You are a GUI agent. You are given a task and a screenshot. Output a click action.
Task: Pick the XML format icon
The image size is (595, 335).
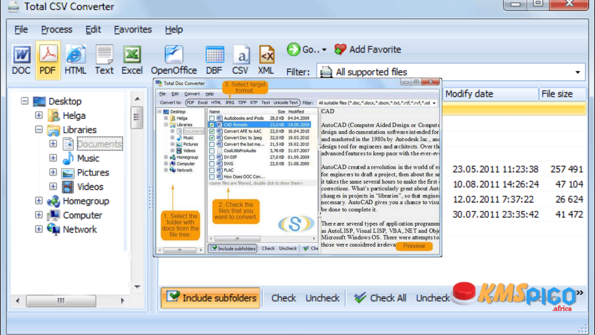tap(266, 60)
